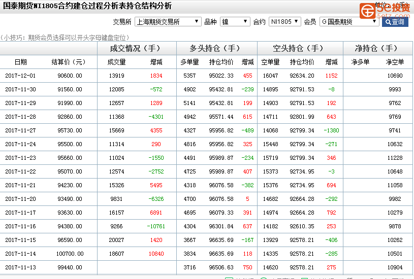The image size is (414, 279).
Task: Select the date cell 2017-11-17
Action: click(20, 213)
